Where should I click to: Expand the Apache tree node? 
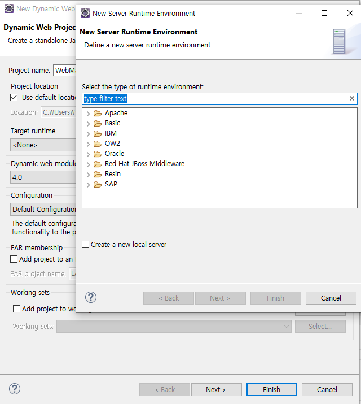pos(88,114)
